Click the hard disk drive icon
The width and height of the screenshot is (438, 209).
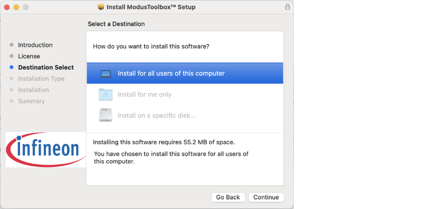click(x=106, y=115)
